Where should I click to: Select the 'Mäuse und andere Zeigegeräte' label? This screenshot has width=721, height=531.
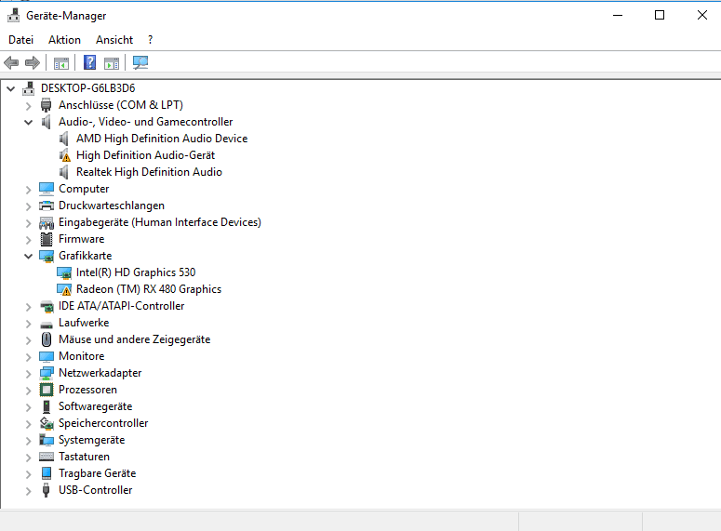pos(134,339)
